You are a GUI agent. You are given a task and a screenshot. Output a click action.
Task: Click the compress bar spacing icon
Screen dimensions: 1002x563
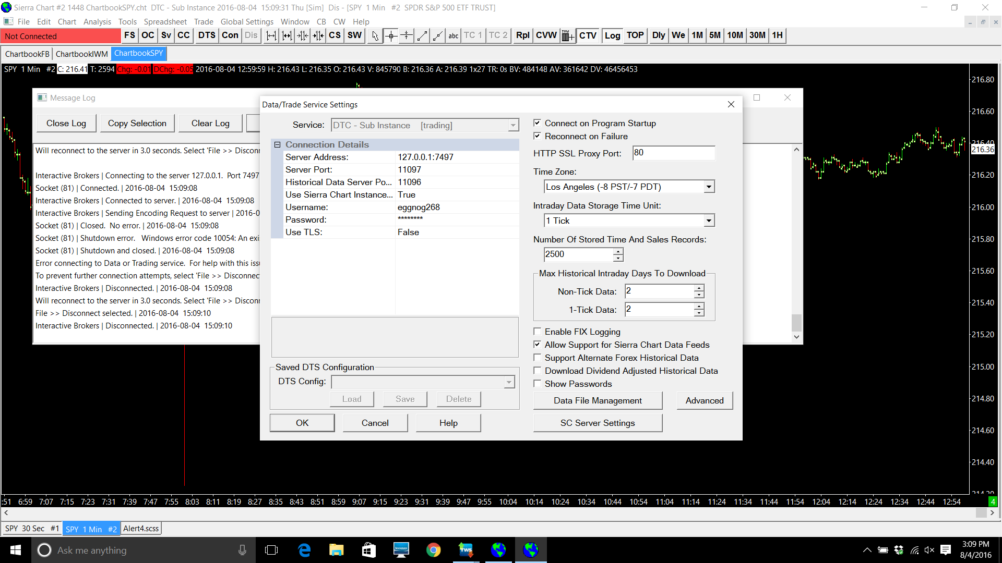[302, 35]
